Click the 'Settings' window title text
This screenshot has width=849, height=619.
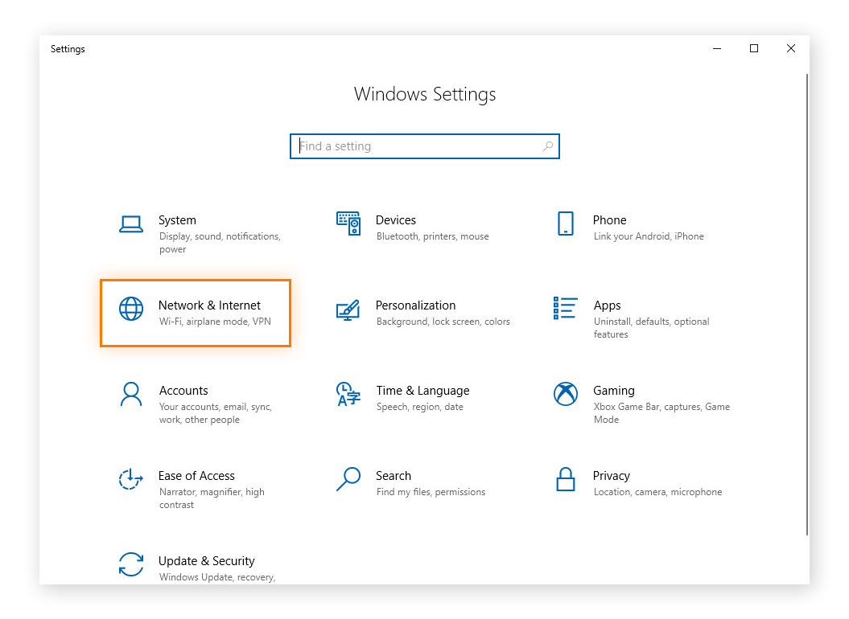68,49
